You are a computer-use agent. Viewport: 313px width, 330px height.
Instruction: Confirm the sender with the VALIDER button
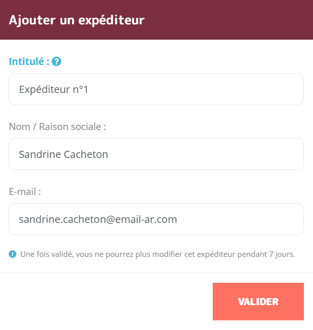tap(258, 302)
